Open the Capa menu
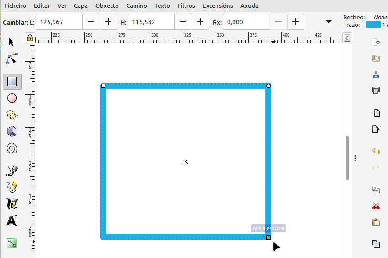This screenshot has height=258, width=388. 80,6
